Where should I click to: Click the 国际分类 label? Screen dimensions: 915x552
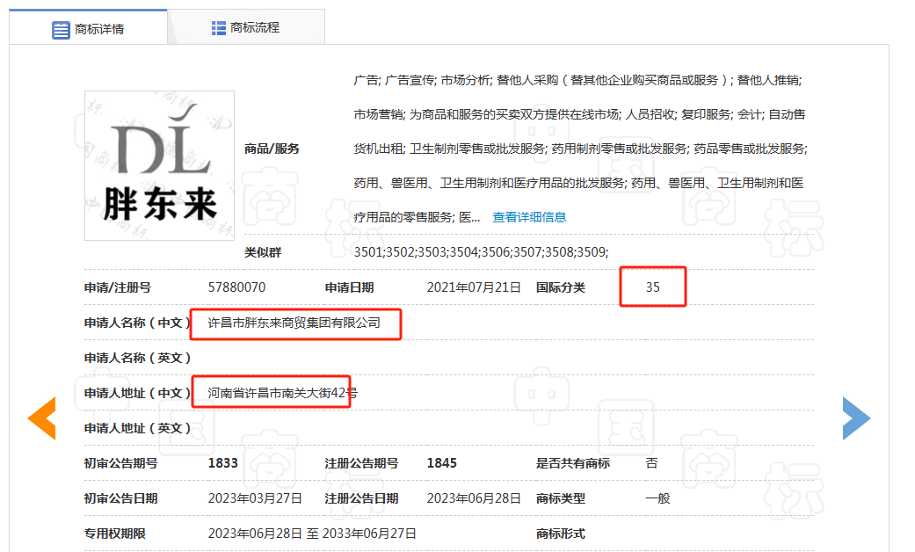pos(560,287)
